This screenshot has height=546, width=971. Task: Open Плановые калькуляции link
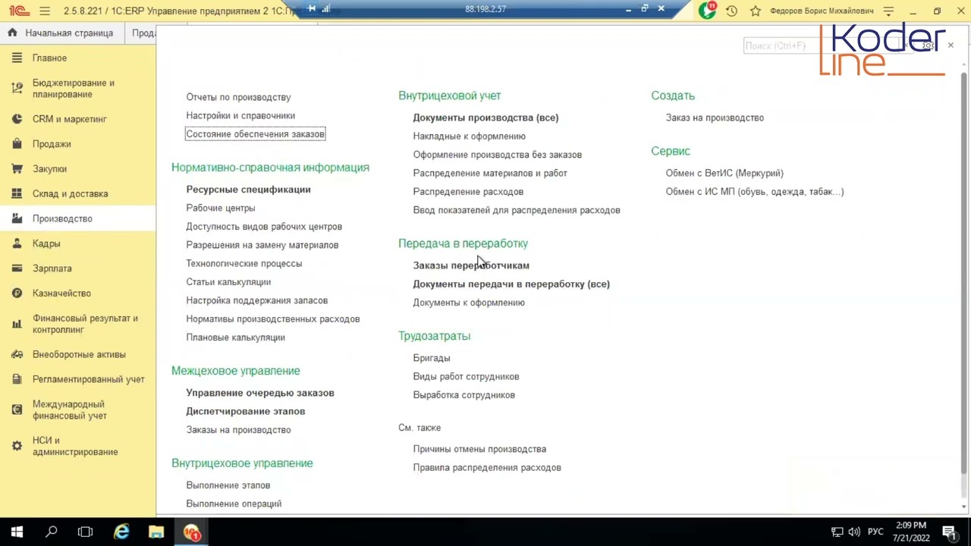pos(235,337)
